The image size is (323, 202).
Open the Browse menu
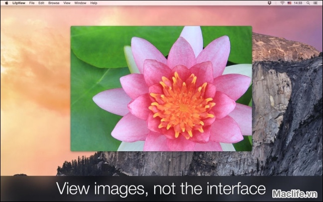[54, 3]
